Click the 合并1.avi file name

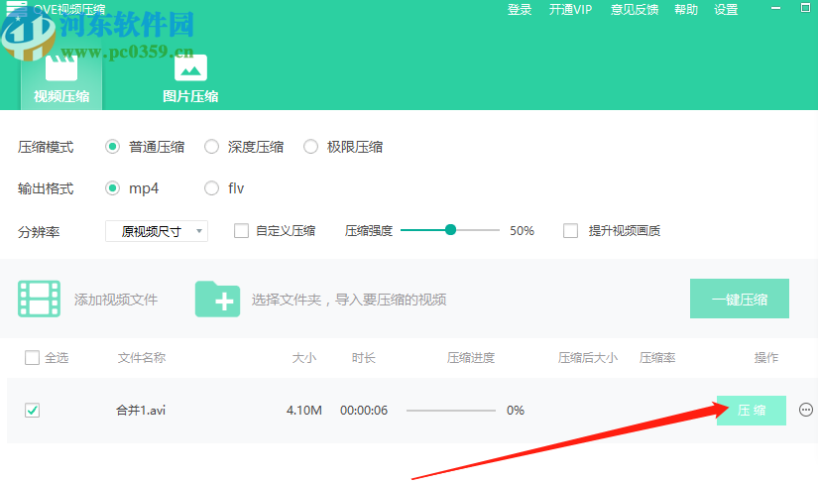(141, 411)
